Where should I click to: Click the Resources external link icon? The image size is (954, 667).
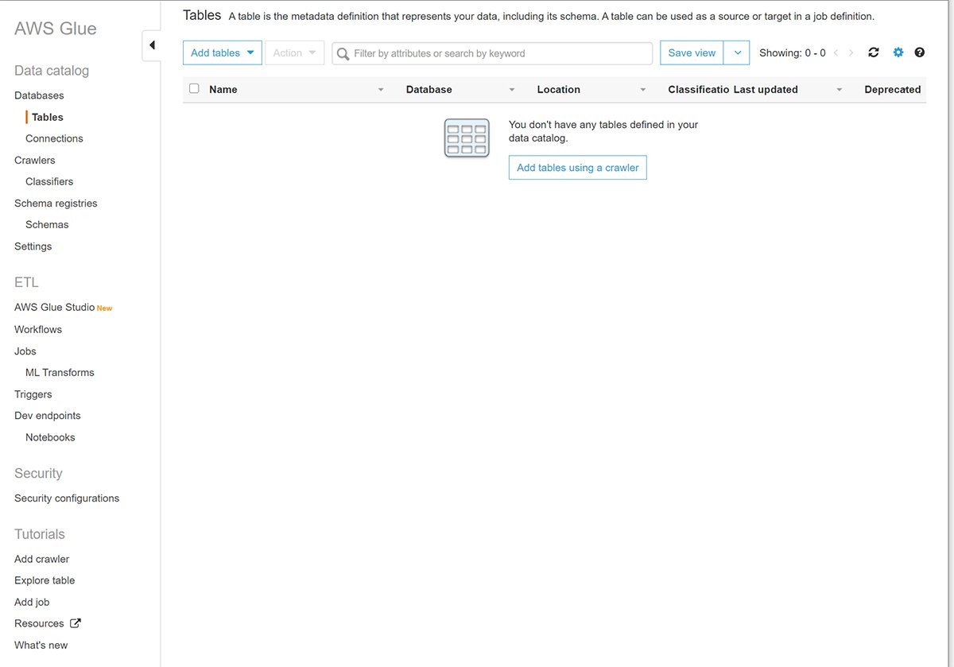(x=76, y=623)
